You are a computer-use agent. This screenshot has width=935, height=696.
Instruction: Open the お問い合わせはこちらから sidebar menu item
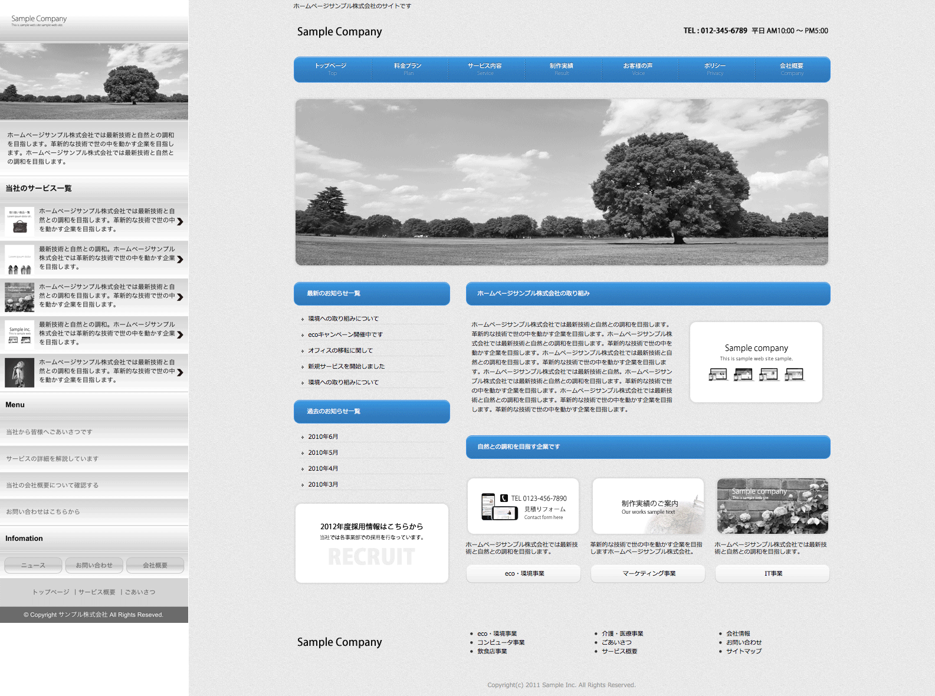(43, 511)
